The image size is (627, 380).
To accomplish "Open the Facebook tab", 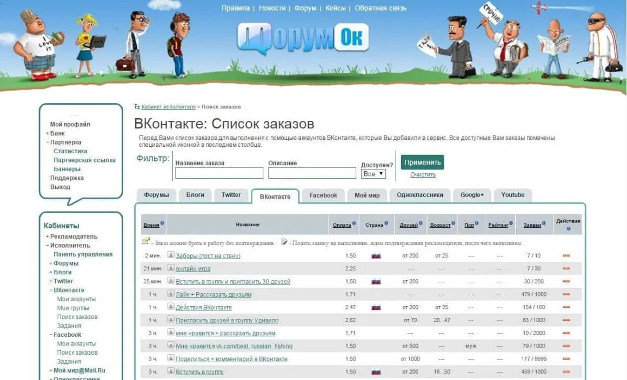I will [323, 195].
